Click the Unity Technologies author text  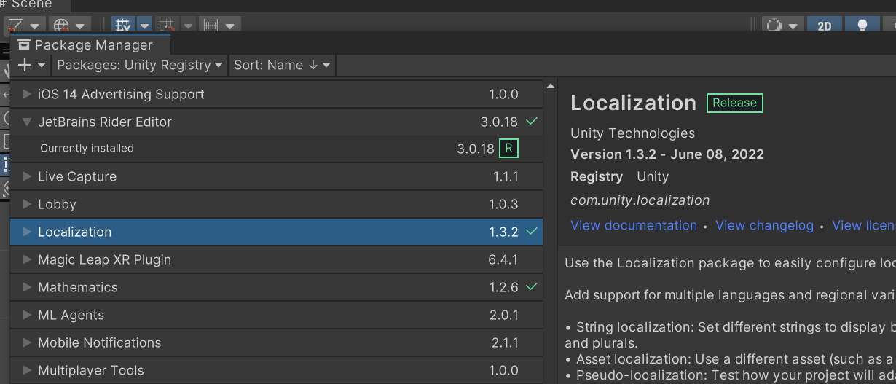(x=632, y=133)
